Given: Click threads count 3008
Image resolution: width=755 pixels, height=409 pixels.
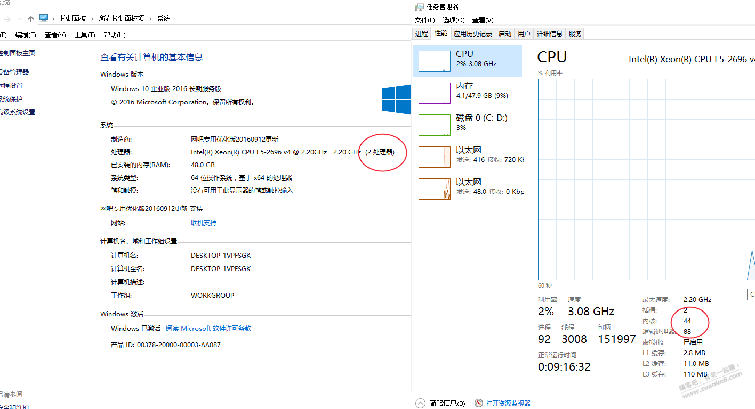Looking at the screenshot, I should [x=574, y=339].
